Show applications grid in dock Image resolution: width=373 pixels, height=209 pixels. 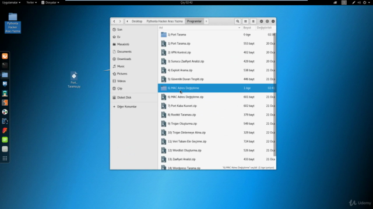(x=5, y=158)
